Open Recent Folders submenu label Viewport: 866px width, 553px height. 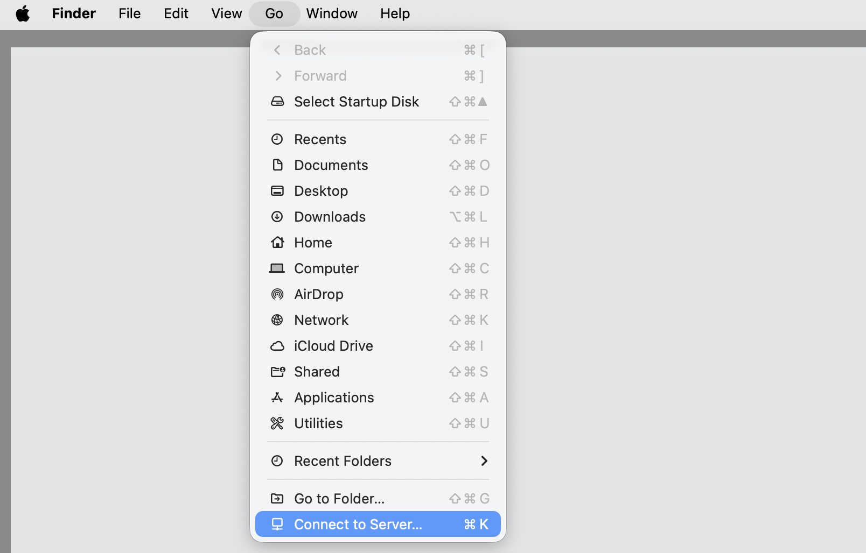pyautogui.click(x=343, y=461)
